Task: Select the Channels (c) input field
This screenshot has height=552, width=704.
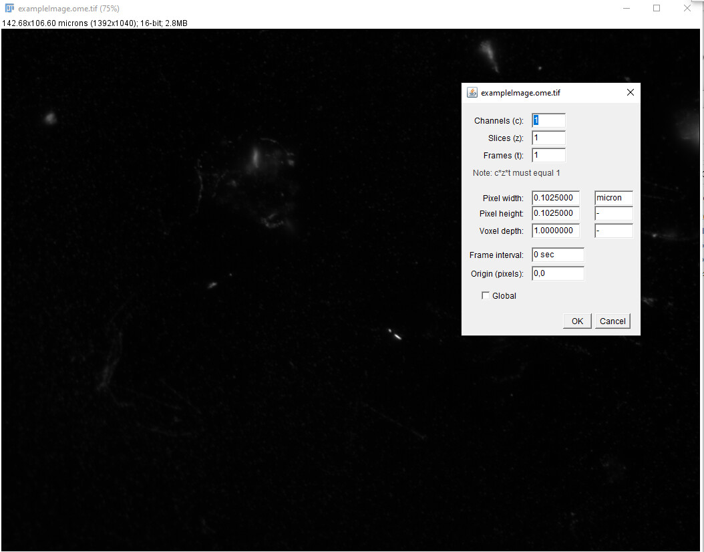Action: tap(548, 120)
